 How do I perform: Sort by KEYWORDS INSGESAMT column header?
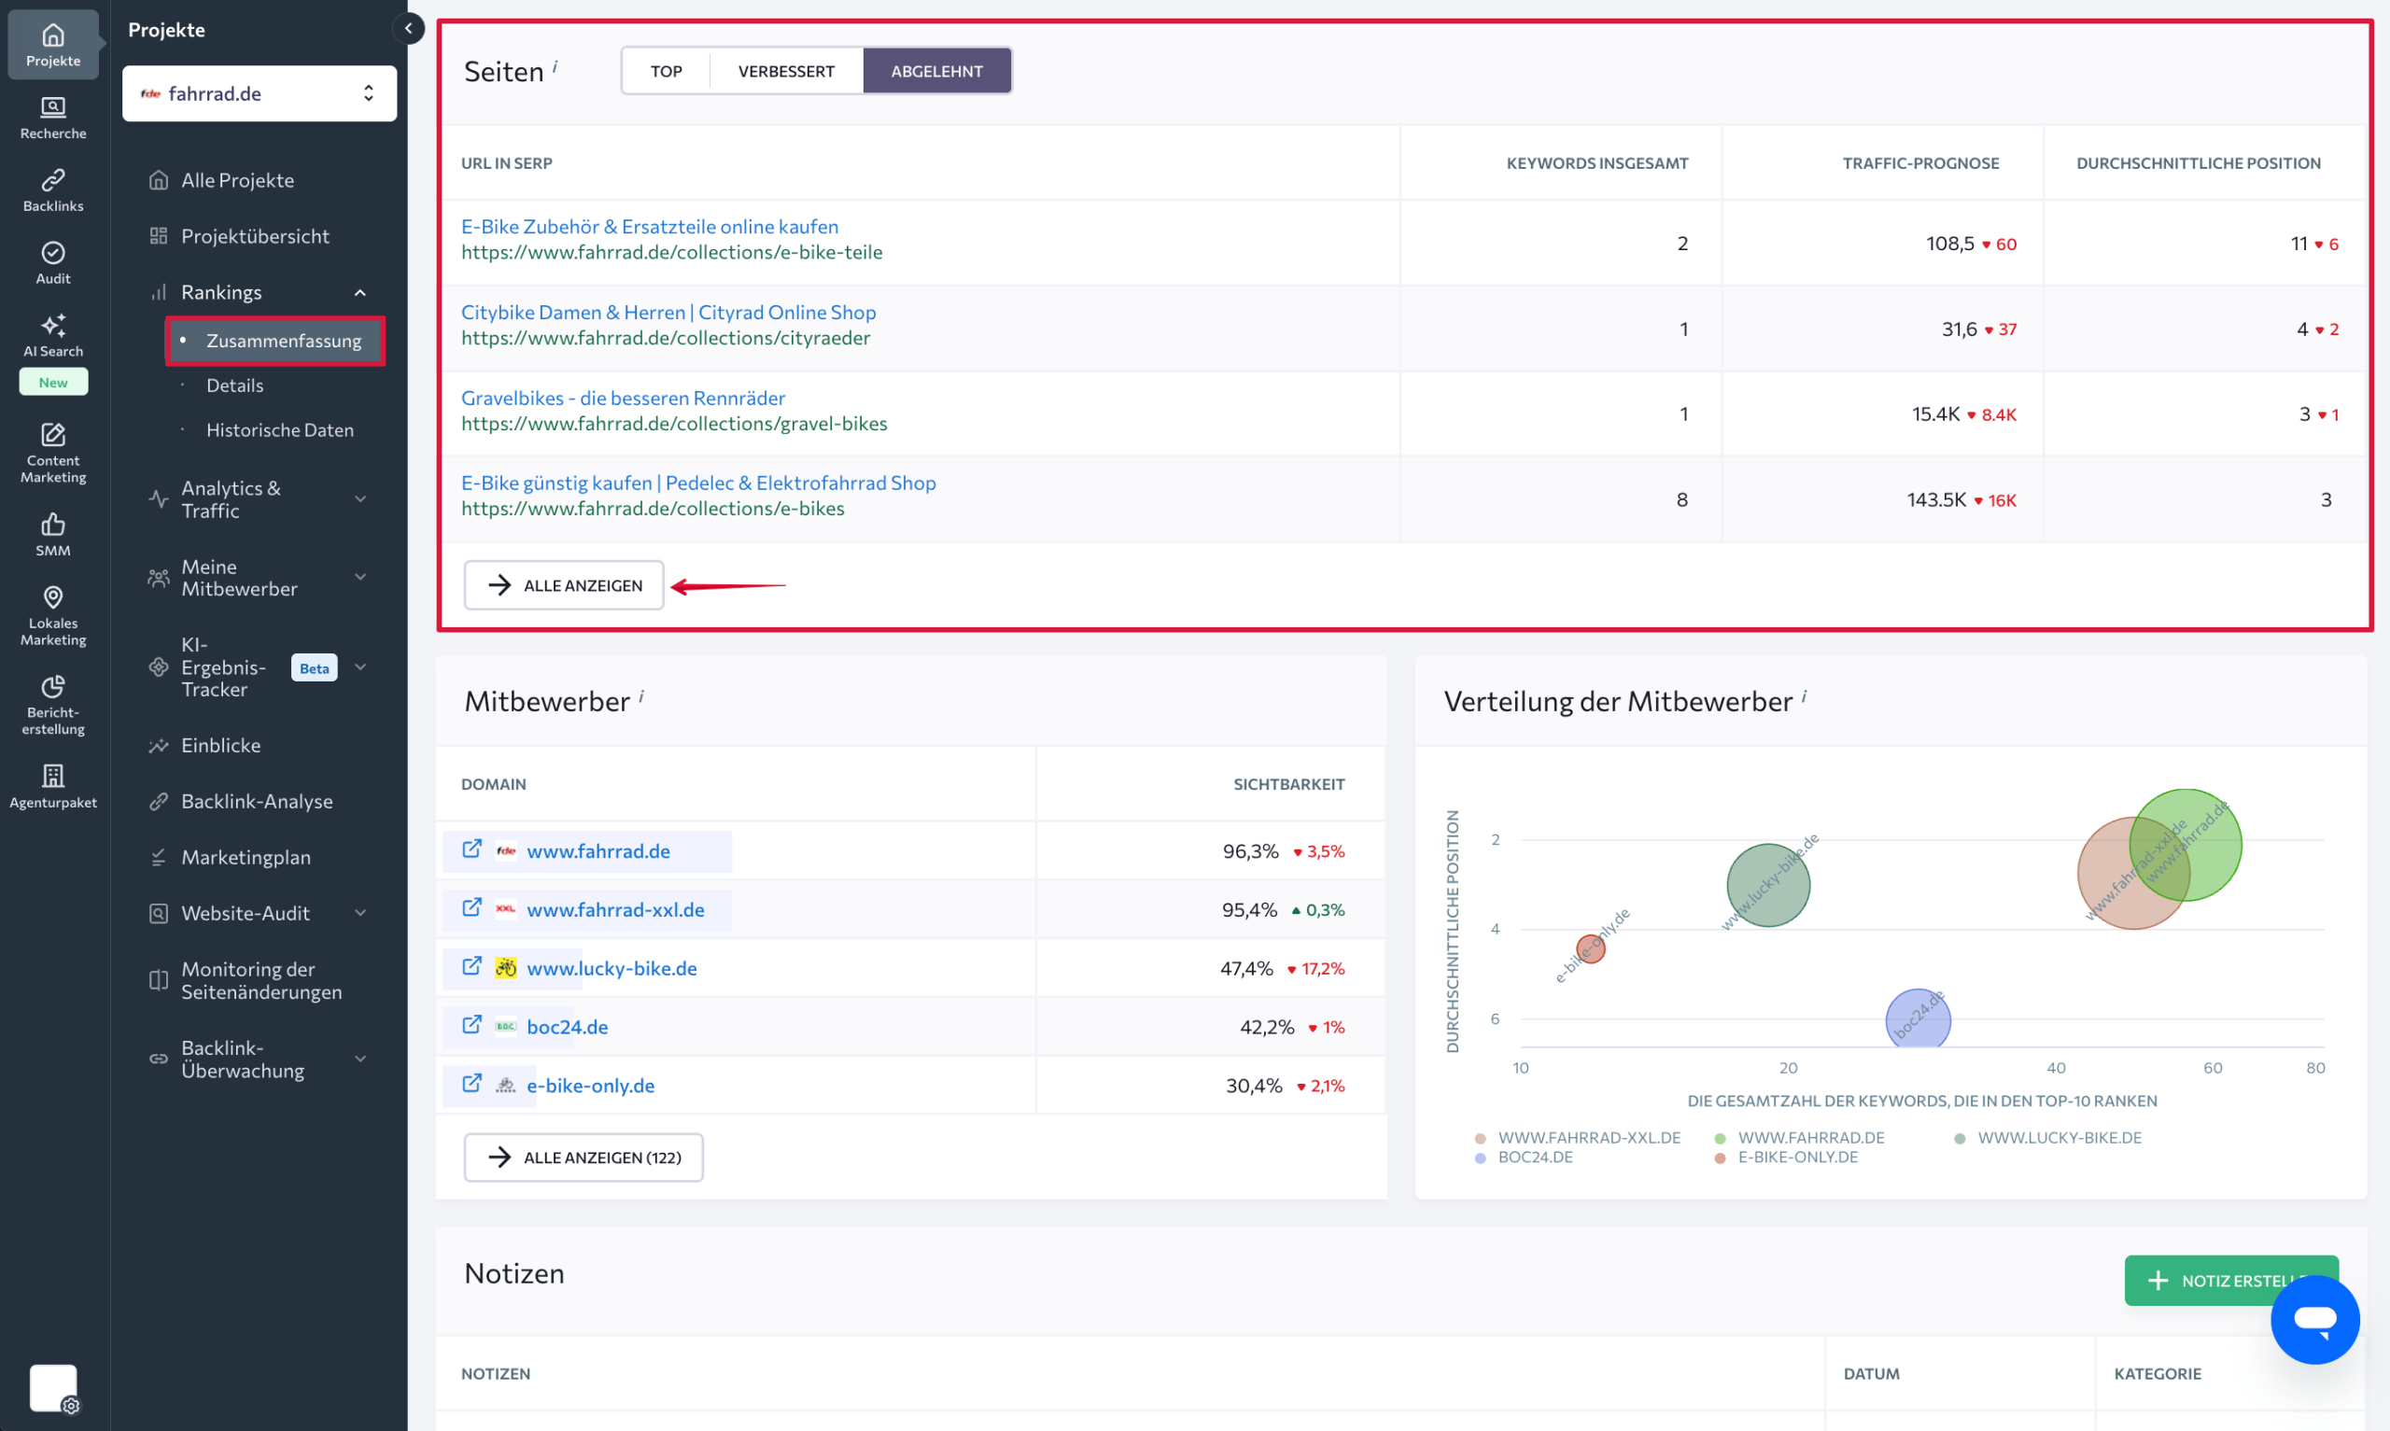tap(1596, 163)
